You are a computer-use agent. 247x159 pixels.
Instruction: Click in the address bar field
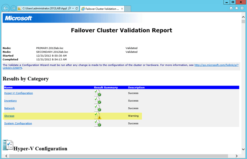pyautogui.click(x=44, y=8)
